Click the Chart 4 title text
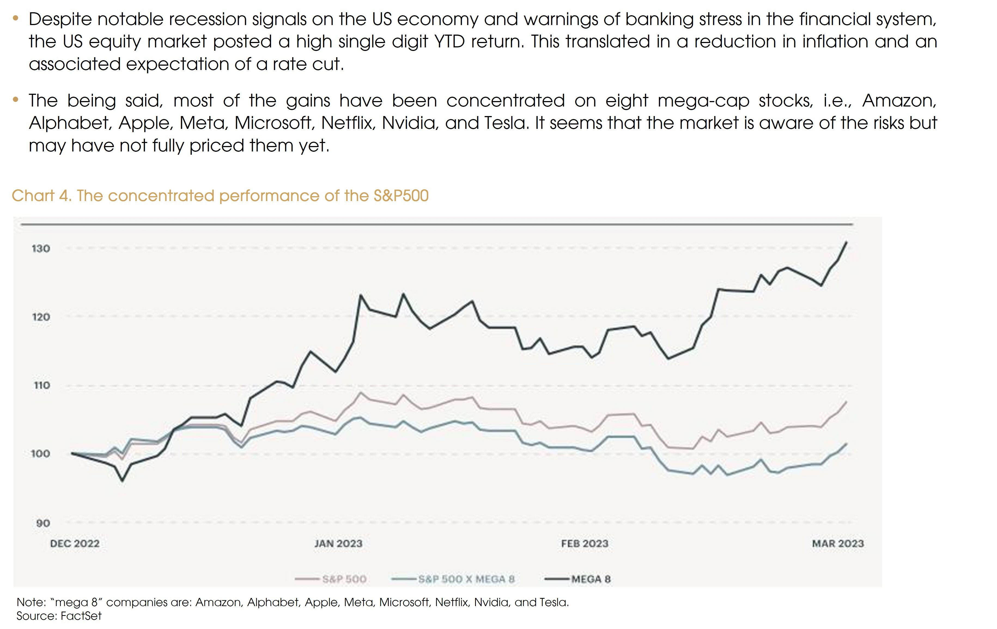Screen dimensions: 997x629 coord(220,196)
